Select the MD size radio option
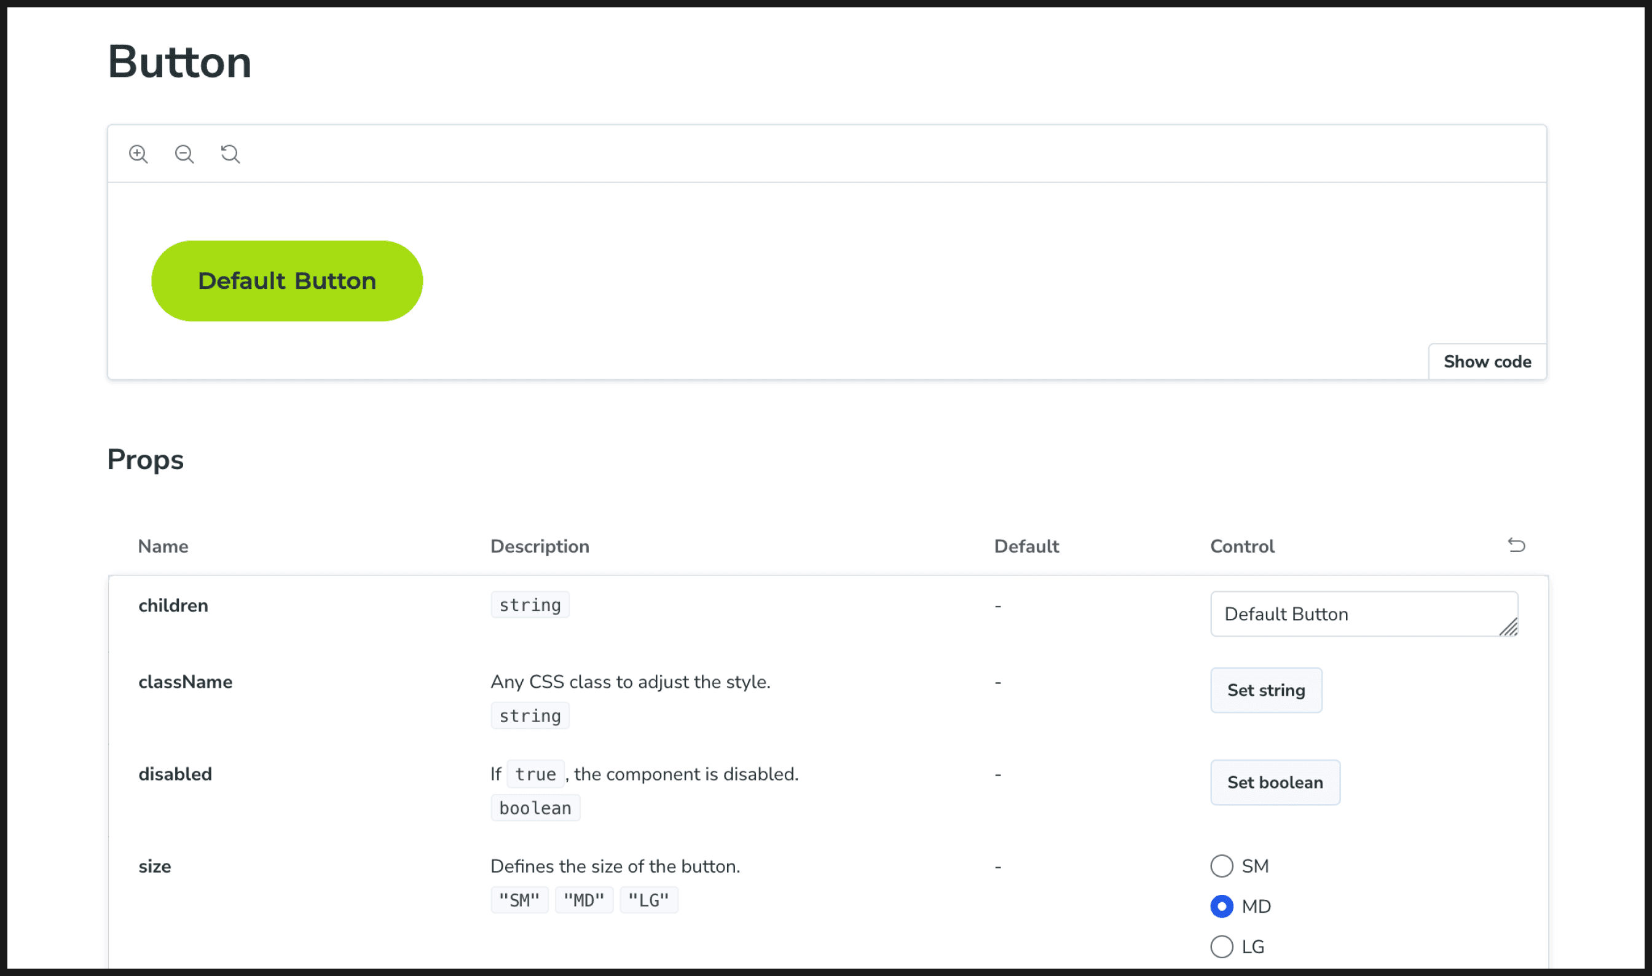 coord(1221,907)
